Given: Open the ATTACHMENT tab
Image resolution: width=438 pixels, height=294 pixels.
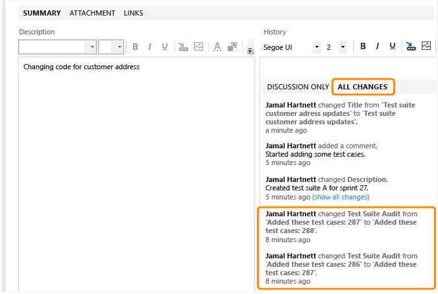Looking at the screenshot, I should coord(92,13).
